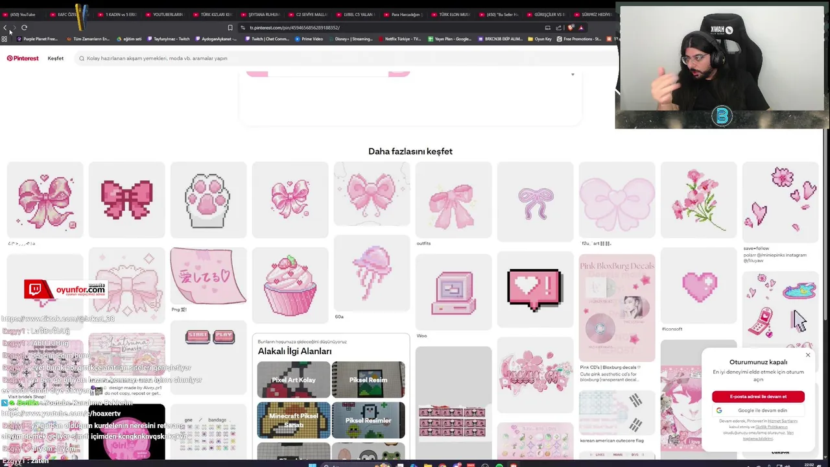Open the pink sticky note pin labeled Png

click(208, 276)
